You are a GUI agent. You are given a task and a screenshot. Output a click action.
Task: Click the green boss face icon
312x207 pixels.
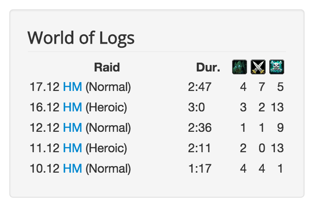(240, 67)
